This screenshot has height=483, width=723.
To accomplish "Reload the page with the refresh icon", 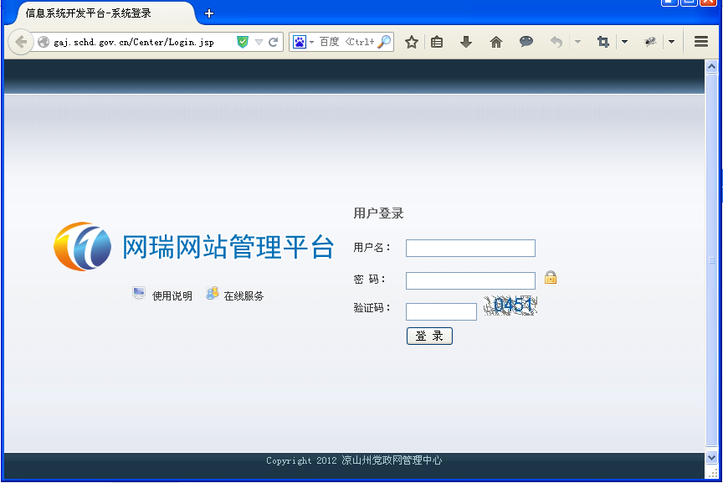I will click(x=274, y=42).
